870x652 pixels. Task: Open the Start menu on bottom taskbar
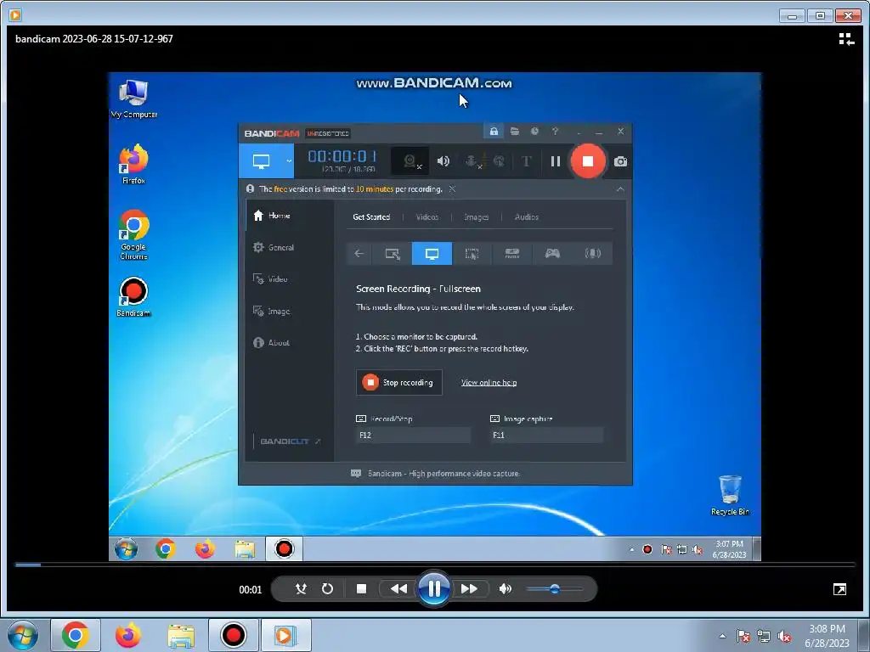22,635
